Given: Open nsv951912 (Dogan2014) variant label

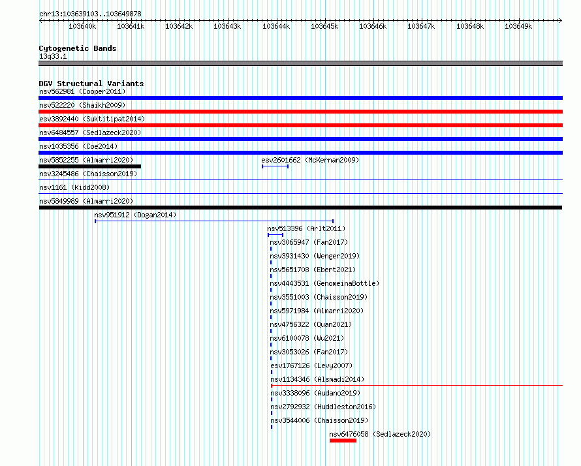Looking at the screenshot, I should click(135, 215).
